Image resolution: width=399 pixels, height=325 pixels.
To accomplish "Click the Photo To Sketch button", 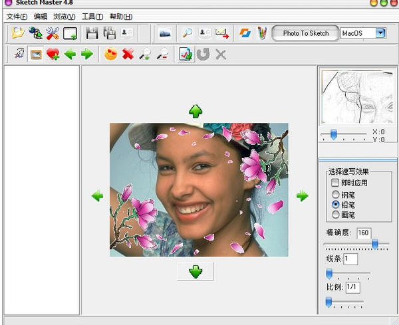I will click(305, 33).
